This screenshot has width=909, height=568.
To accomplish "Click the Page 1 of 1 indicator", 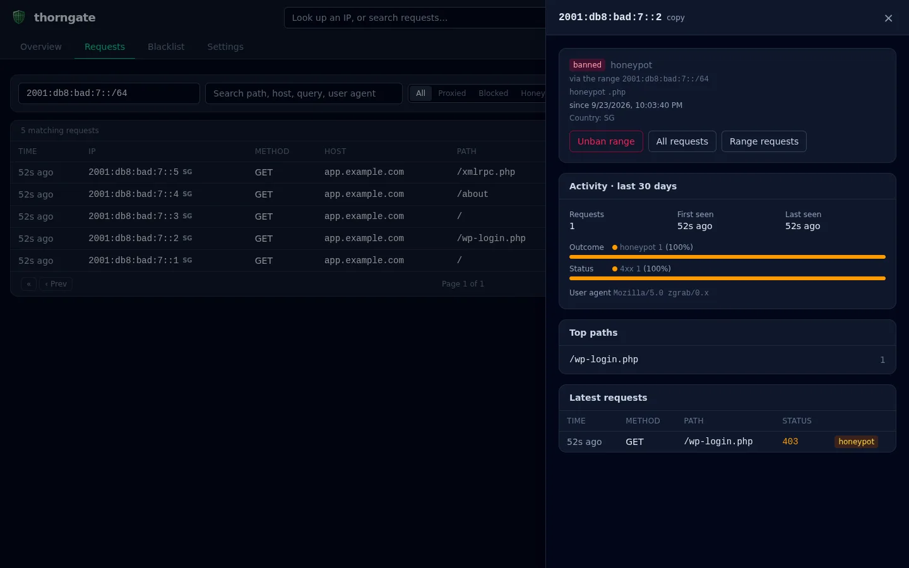I will coord(463,284).
